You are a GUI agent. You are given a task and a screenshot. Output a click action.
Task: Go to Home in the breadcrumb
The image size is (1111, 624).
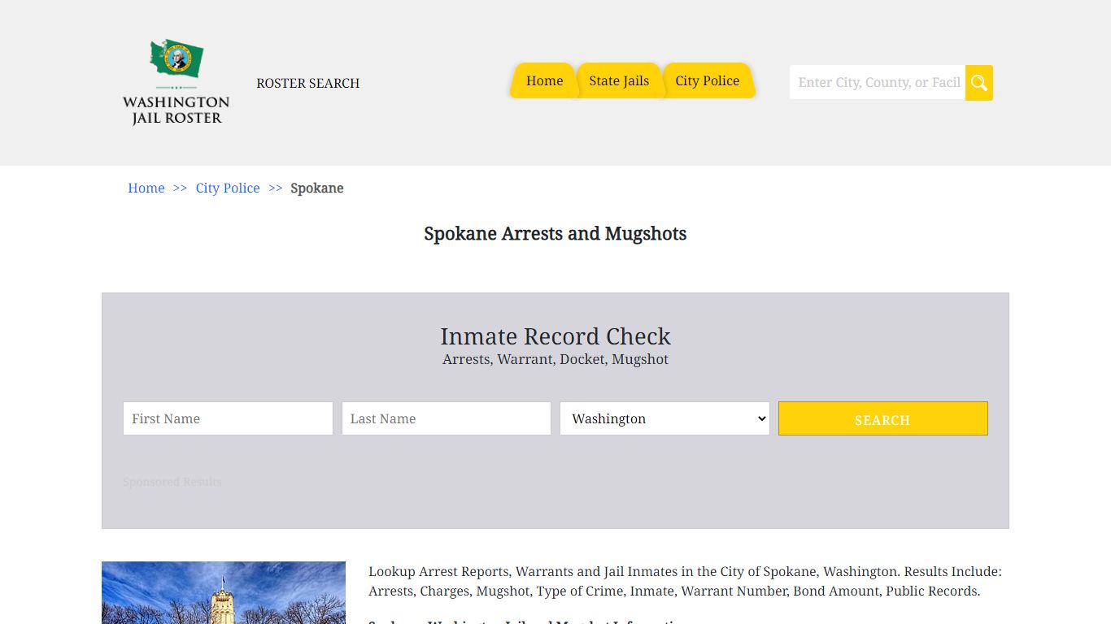(146, 188)
